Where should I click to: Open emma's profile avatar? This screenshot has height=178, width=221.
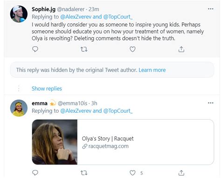coord(19,108)
